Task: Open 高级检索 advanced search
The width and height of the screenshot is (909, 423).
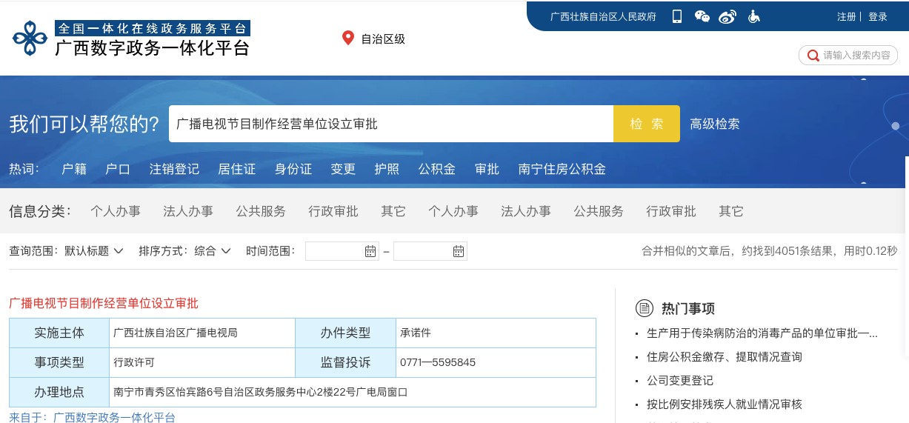Action: pos(715,124)
